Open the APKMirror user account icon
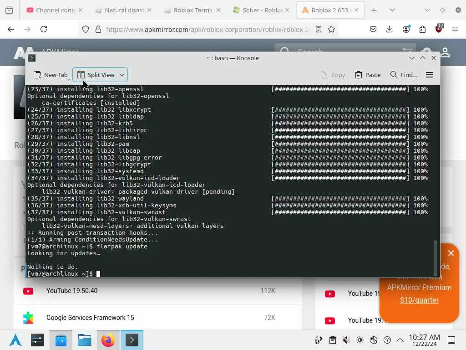The width and height of the screenshot is (466, 350). [445, 53]
